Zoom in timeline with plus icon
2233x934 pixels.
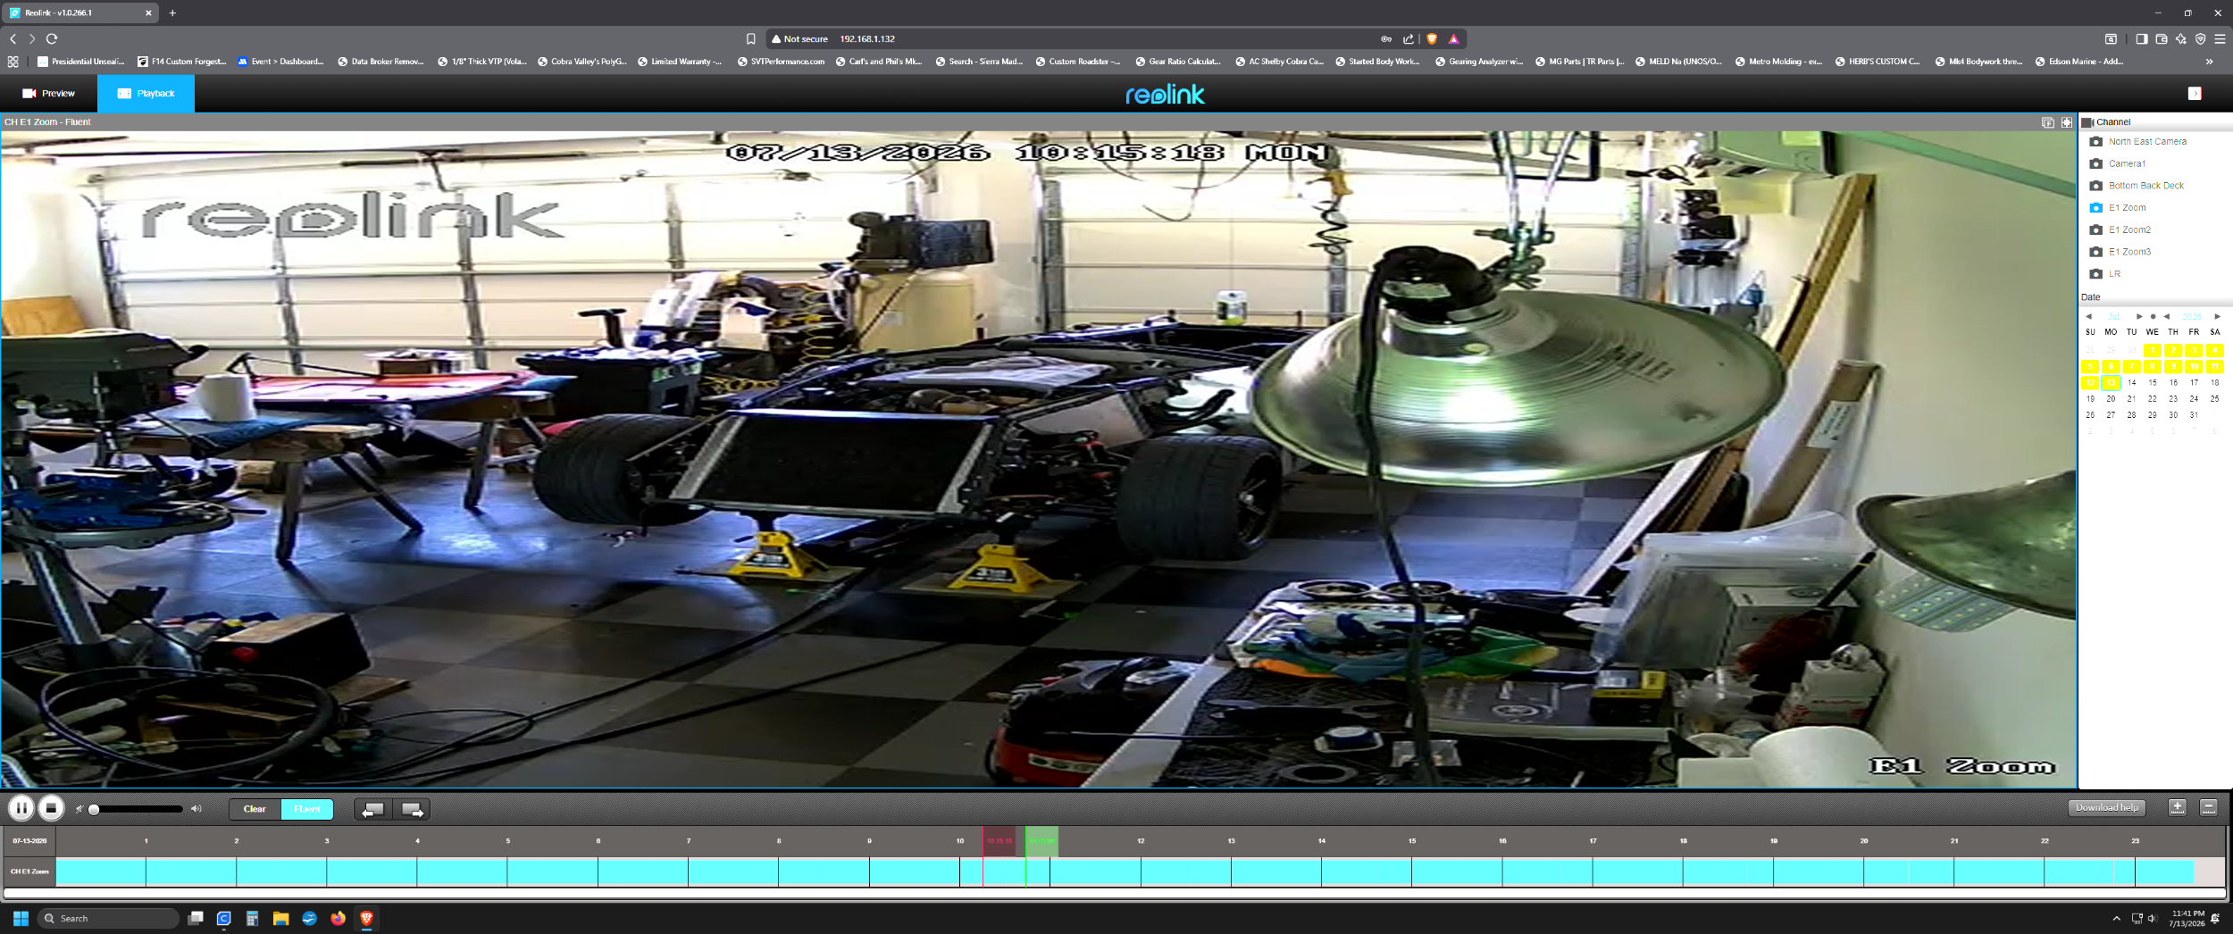click(x=2178, y=807)
